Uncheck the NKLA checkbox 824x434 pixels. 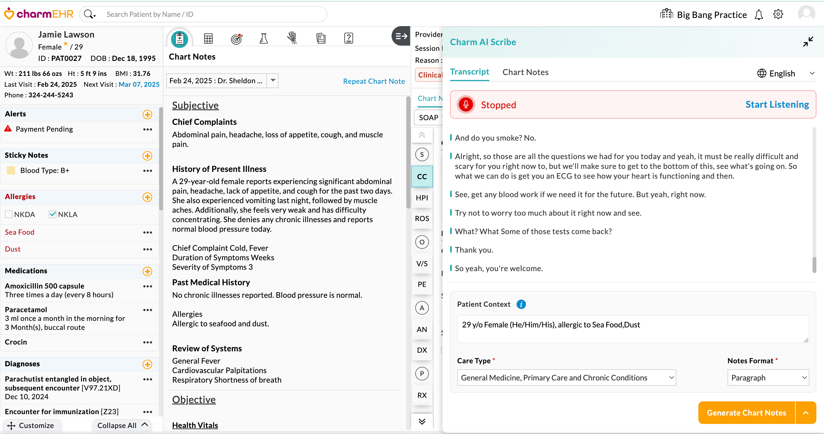(x=53, y=215)
